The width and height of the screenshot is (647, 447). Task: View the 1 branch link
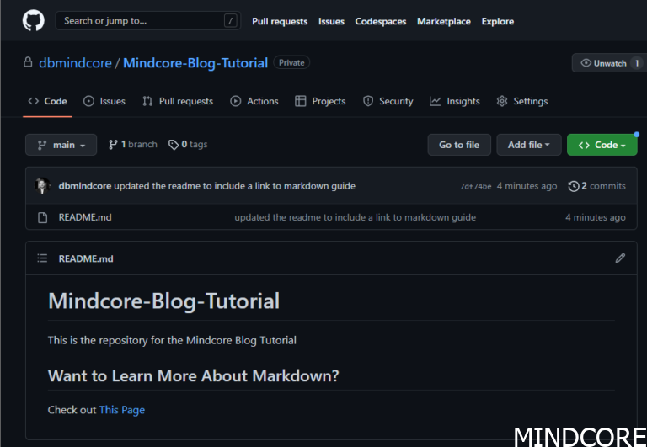(x=133, y=144)
